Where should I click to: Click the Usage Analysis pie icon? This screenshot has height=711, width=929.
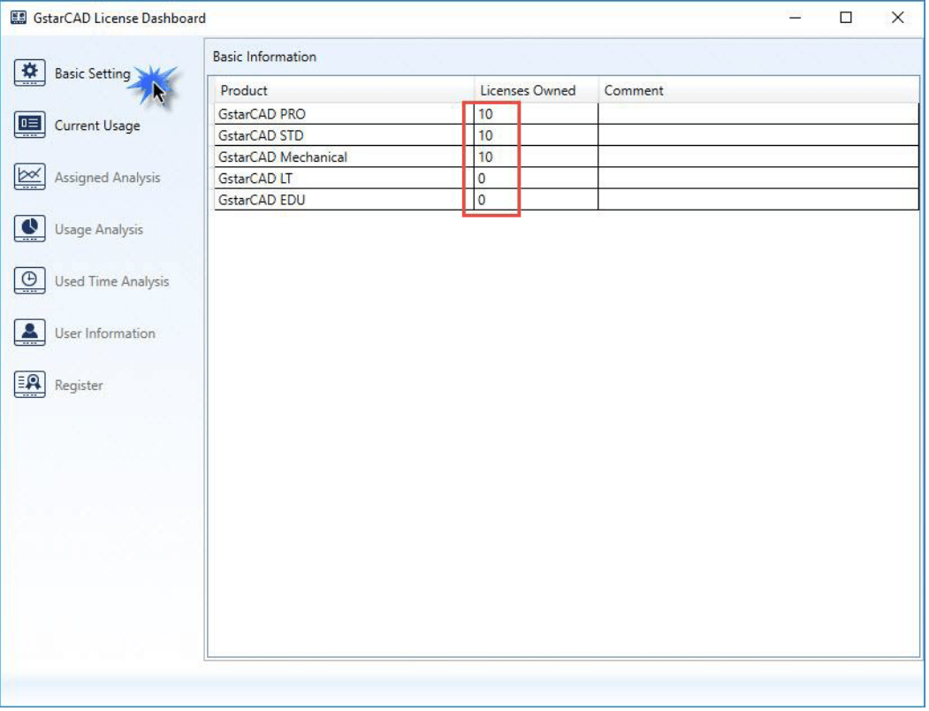(x=30, y=229)
